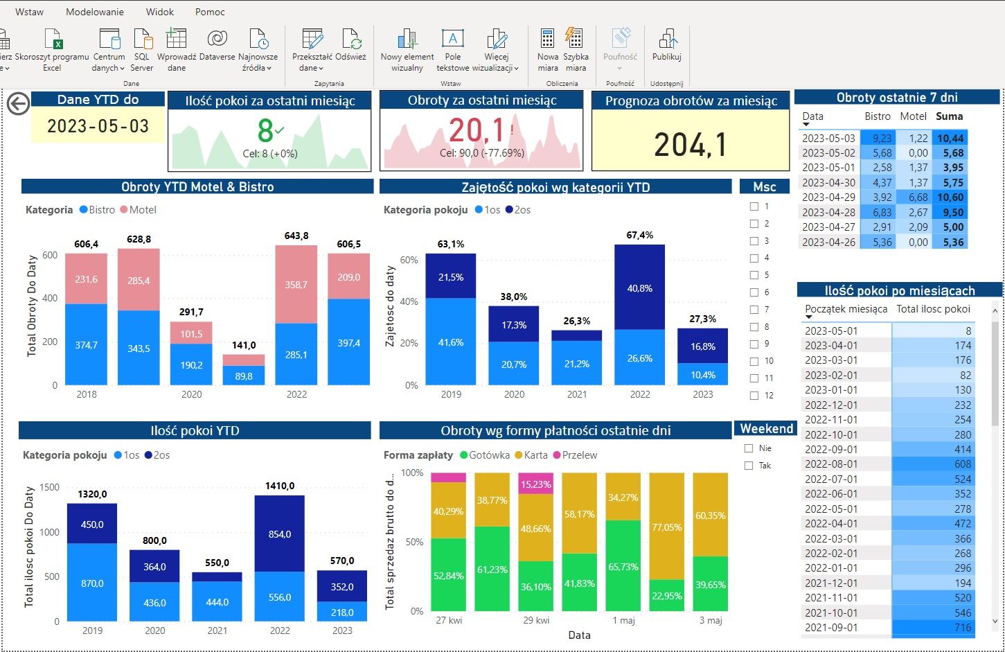Viewport: 1005px width, 652px height.
Task: Check month 3 in Msc slicer
Action: [x=754, y=241]
